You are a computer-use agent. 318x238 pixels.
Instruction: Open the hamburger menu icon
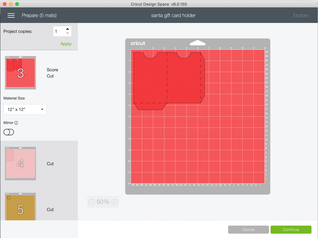[x=11, y=15]
